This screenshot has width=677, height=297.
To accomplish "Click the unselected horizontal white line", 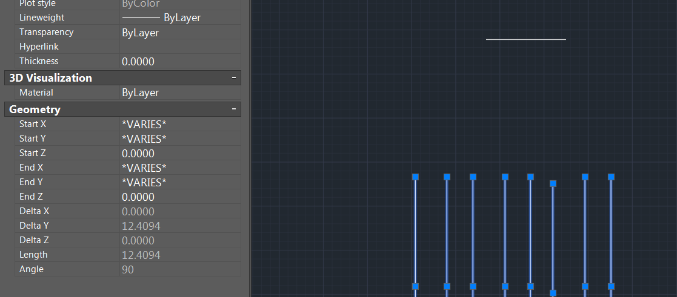I will click(x=526, y=39).
